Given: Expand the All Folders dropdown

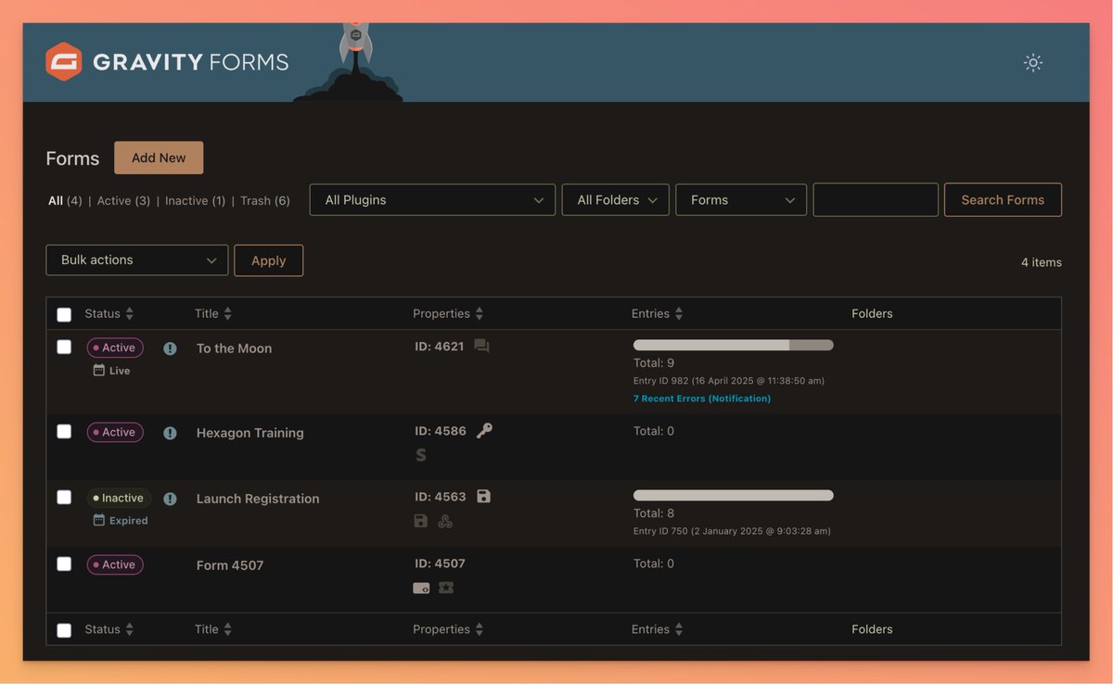Looking at the screenshot, I should (615, 199).
